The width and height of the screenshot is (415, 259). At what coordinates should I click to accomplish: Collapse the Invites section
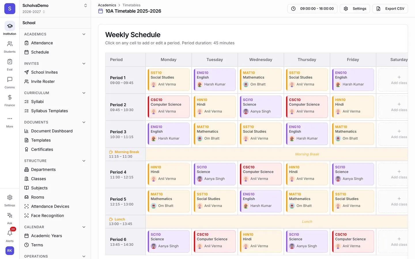(x=84, y=64)
